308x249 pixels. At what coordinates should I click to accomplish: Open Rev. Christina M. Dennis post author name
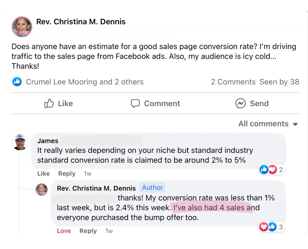click(81, 22)
